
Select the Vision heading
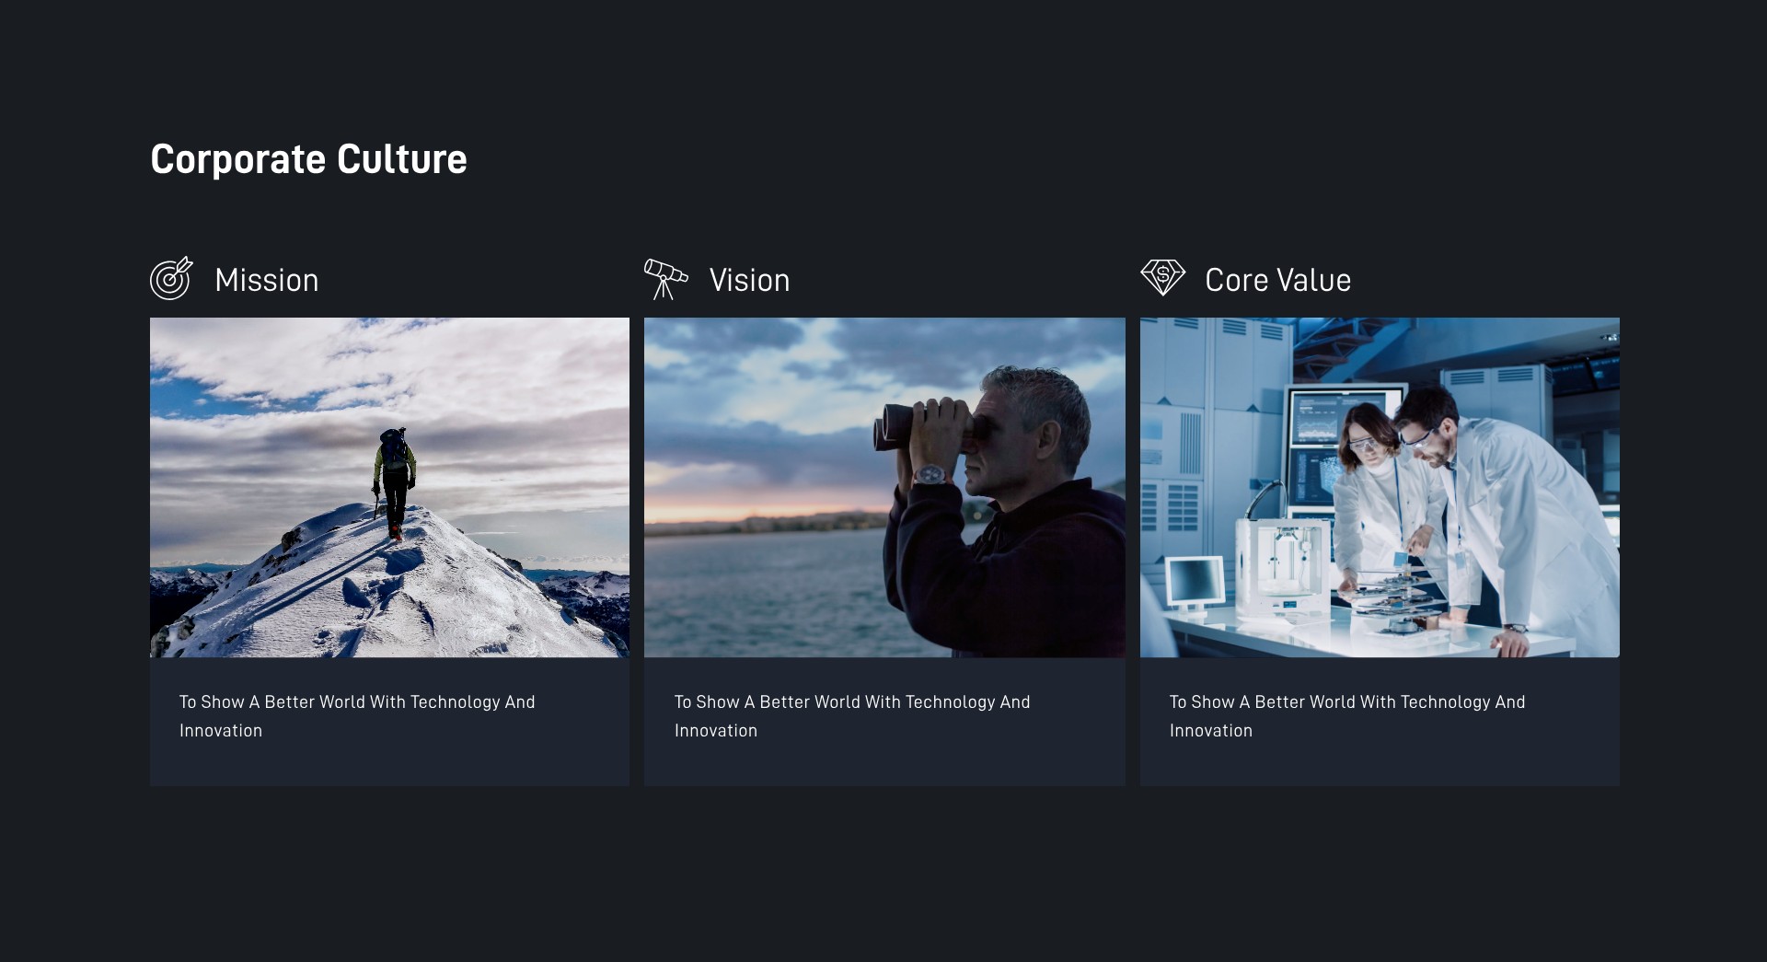point(749,280)
